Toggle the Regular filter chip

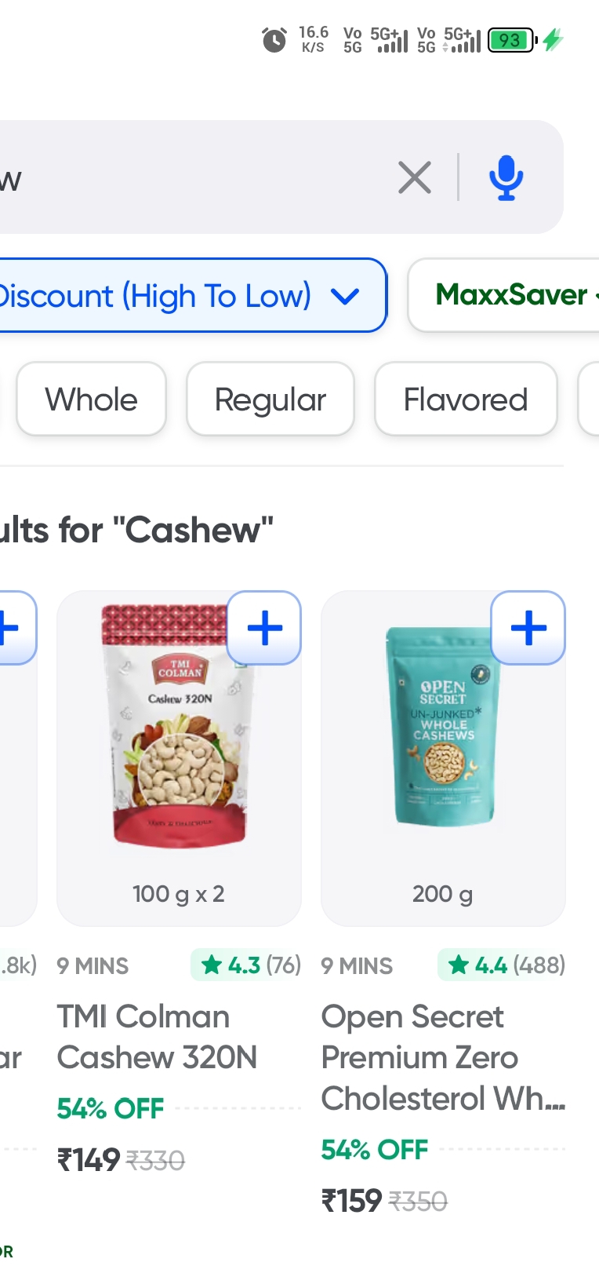[x=270, y=400]
